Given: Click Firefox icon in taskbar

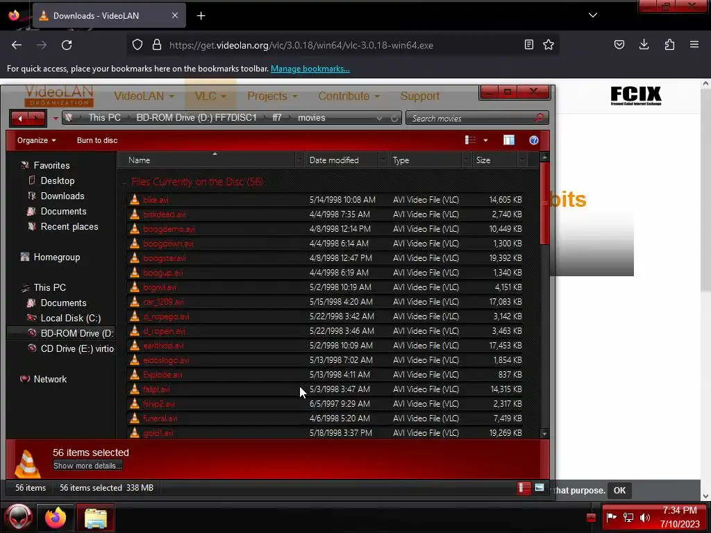Looking at the screenshot, I should pos(56,518).
